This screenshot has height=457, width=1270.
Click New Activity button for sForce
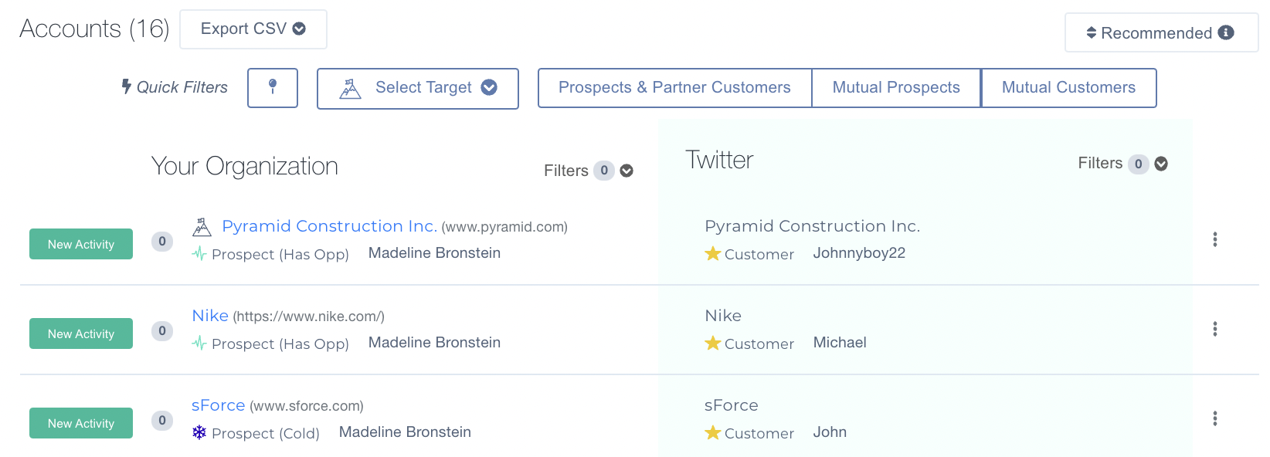(x=81, y=423)
